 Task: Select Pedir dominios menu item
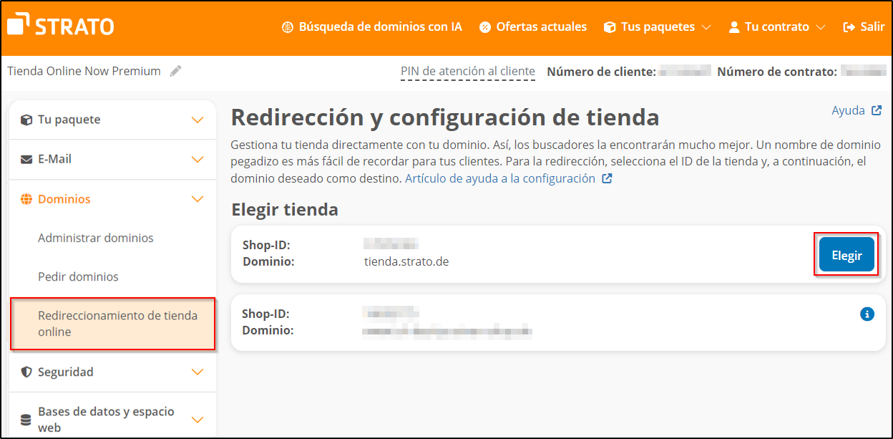pos(78,276)
